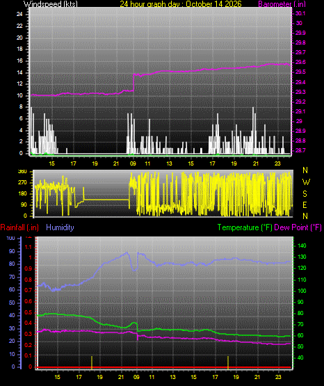Click the 270 value on wind direction axis
The image size is (324, 386).
pyautogui.click(x=22, y=183)
